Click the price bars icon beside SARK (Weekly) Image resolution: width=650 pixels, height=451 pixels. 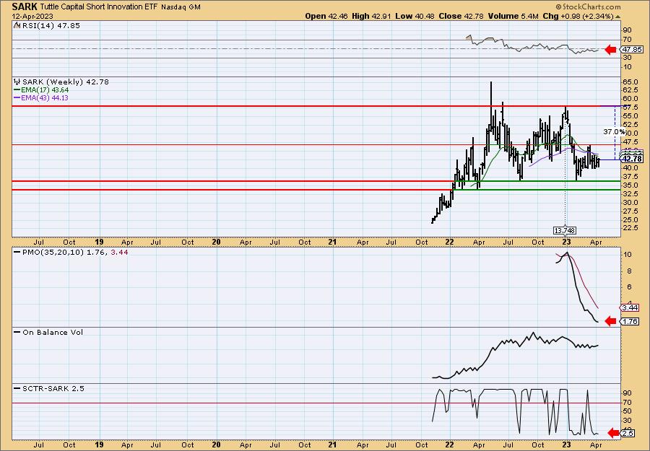(x=17, y=82)
